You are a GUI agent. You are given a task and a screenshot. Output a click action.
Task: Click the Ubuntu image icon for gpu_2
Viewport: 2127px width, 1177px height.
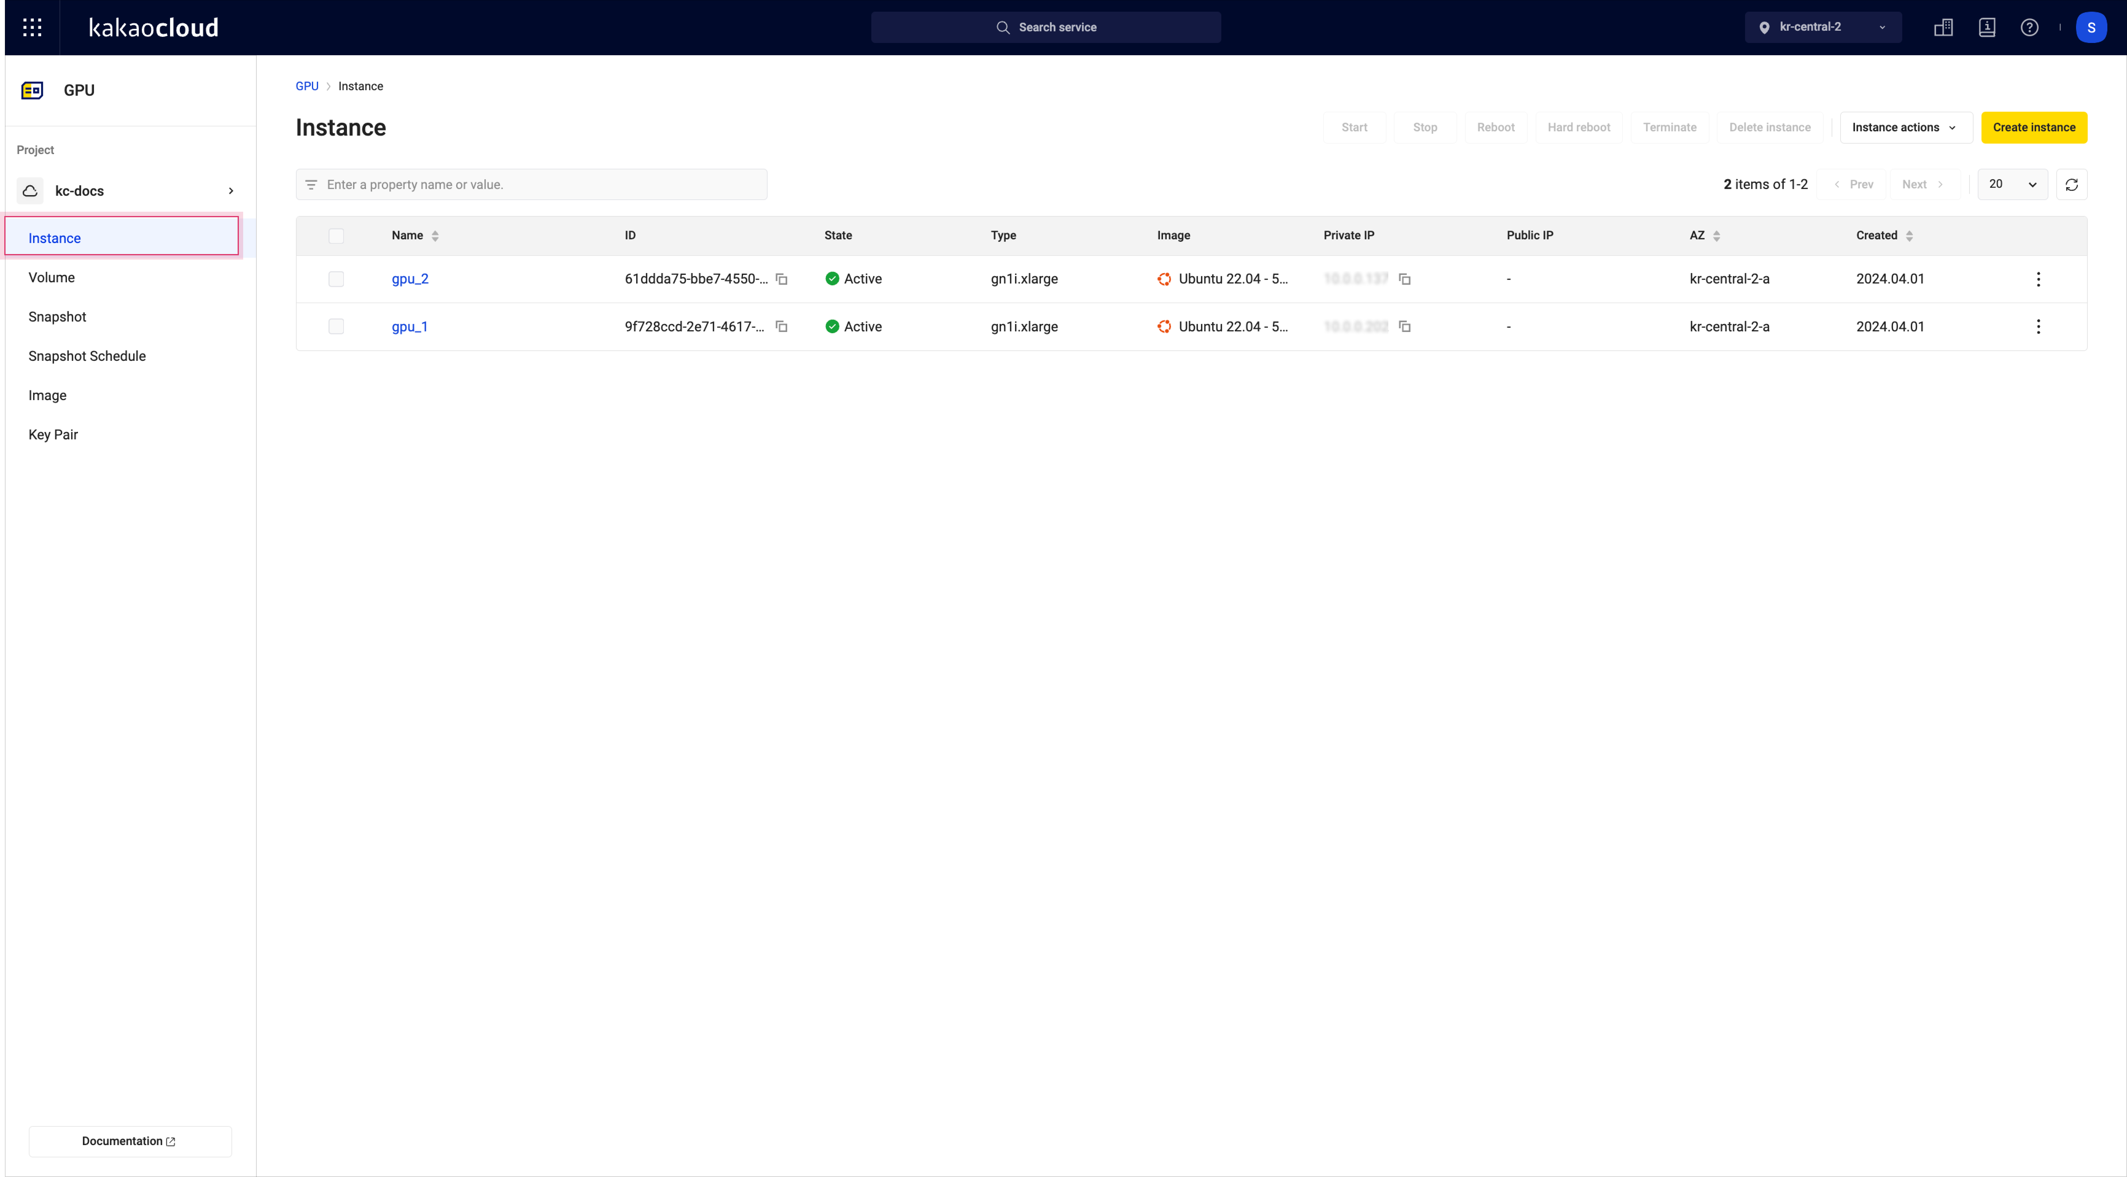[x=1164, y=279]
